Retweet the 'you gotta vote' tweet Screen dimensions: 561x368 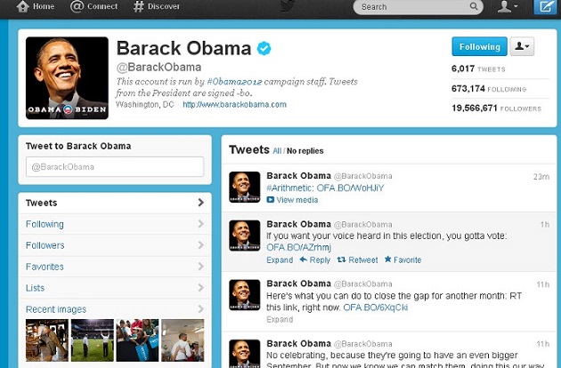(x=357, y=260)
